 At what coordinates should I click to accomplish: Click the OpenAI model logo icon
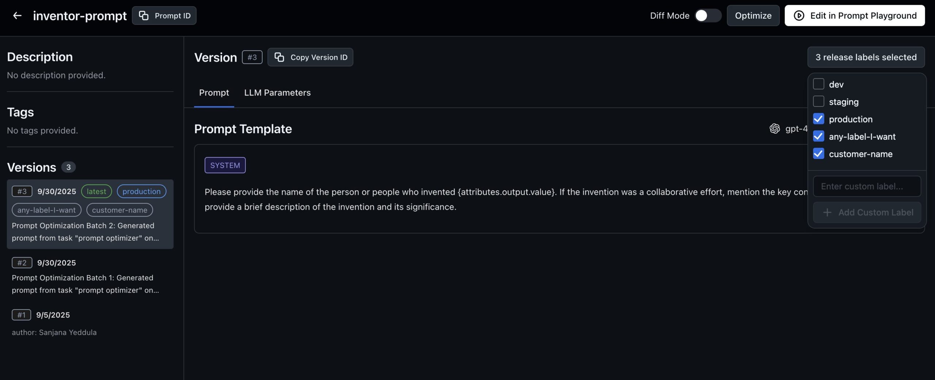click(775, 129)
